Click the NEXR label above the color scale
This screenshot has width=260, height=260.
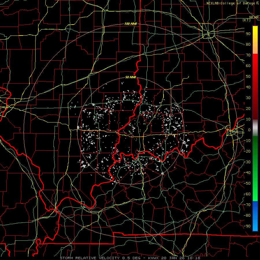click(254, 17)
